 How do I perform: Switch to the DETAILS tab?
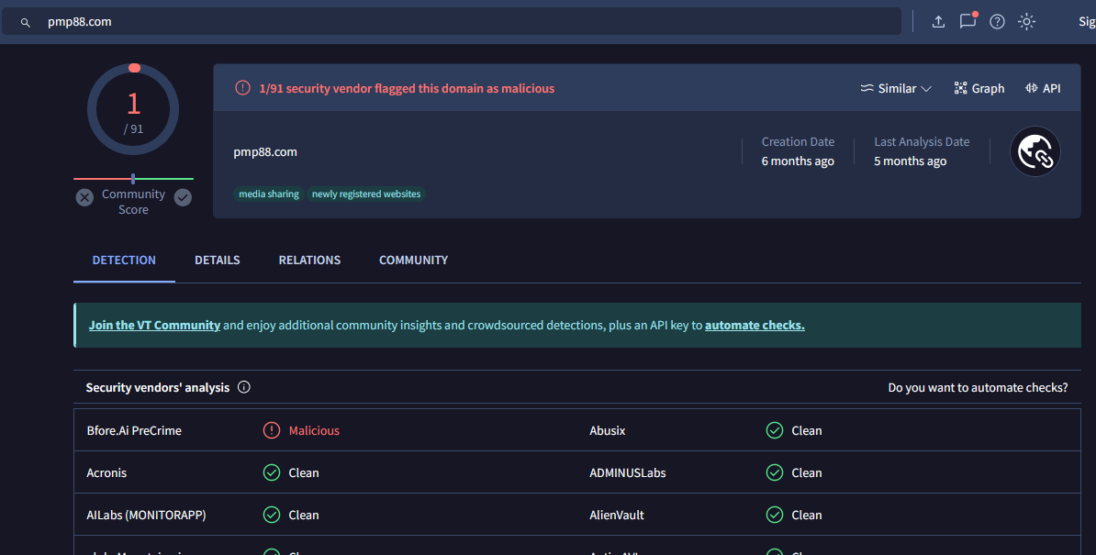(218, 260)
